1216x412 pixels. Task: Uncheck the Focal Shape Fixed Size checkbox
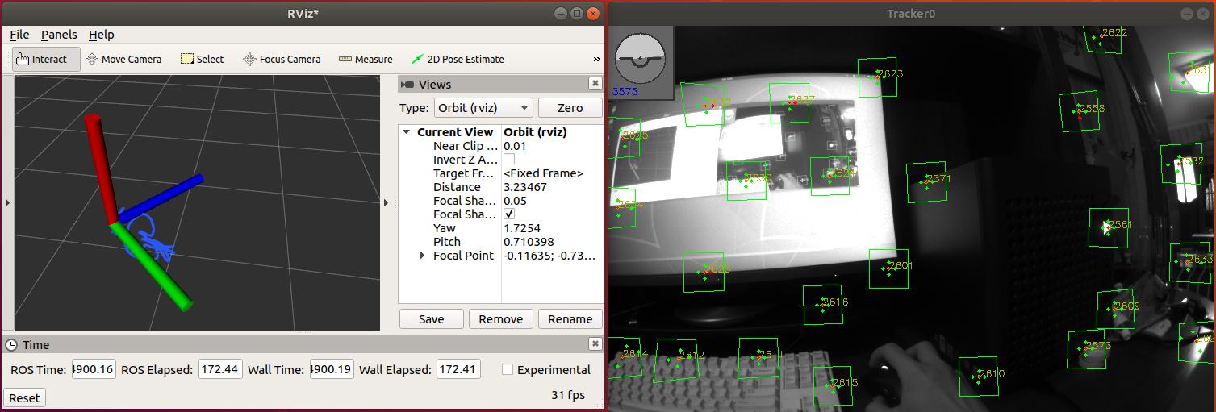pyautogui.click(x=509, y=214)
